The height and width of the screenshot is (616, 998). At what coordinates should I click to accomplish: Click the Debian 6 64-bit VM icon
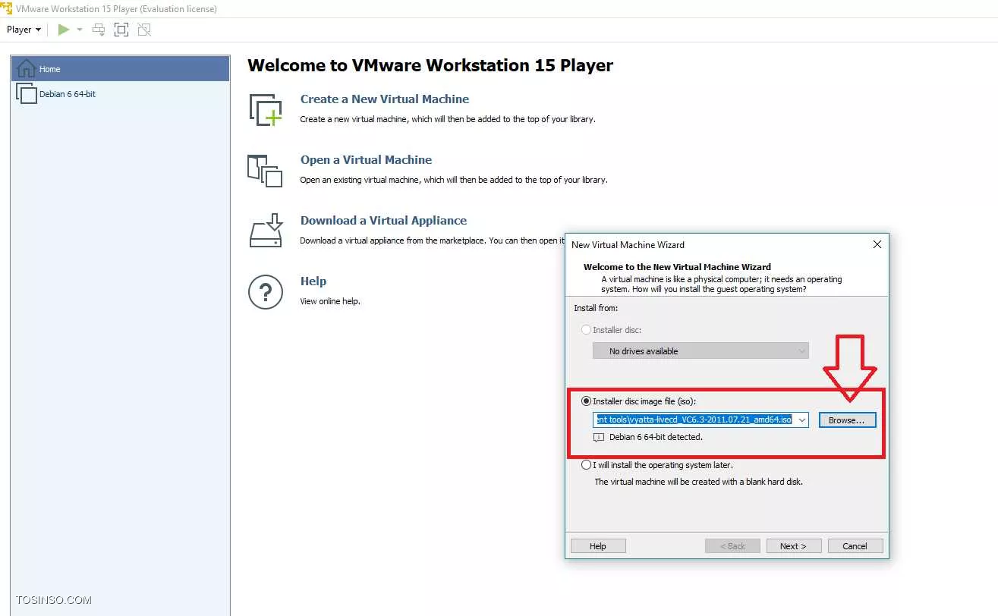(x=27, y=94)
